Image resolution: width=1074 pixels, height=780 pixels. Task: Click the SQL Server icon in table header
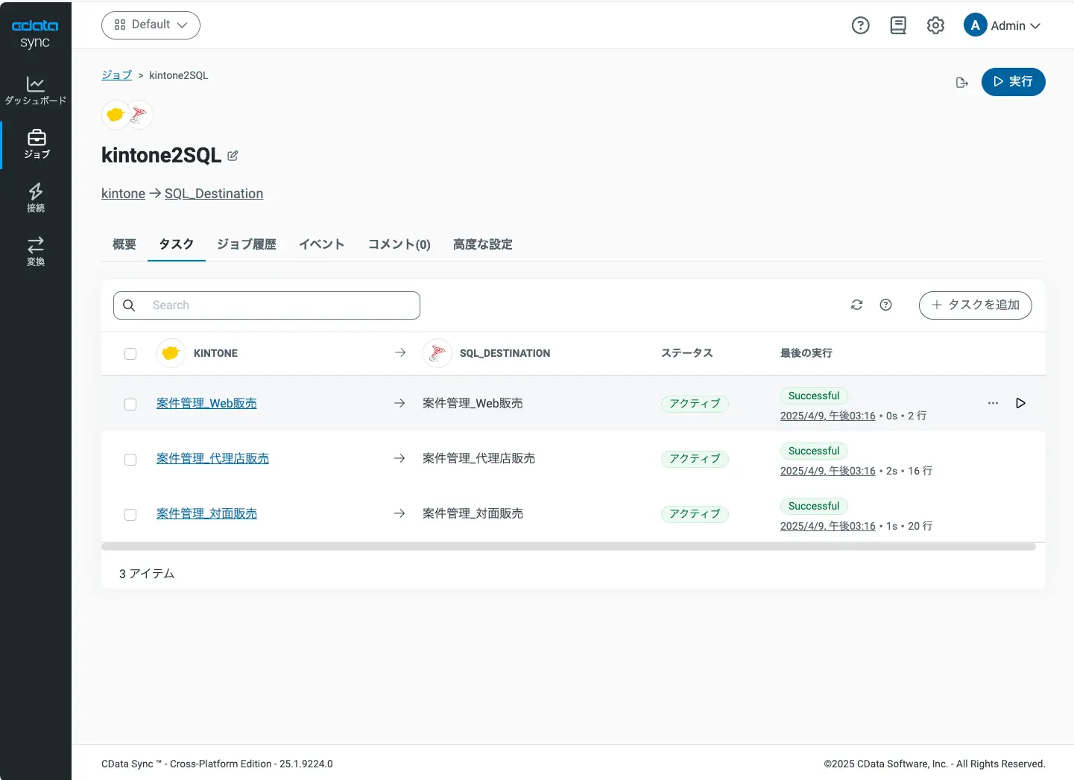tap(438, 353)
